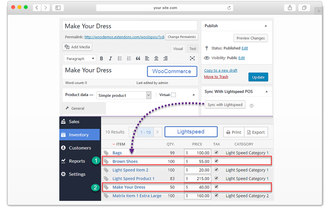Export the inventory list
This screenshot has height=207, width=330.
coord(256,132)
